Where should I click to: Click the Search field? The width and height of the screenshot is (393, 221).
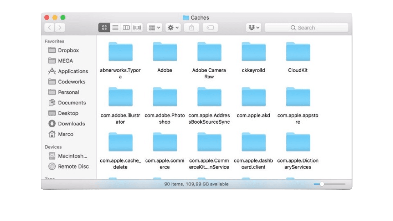(306, 28)
